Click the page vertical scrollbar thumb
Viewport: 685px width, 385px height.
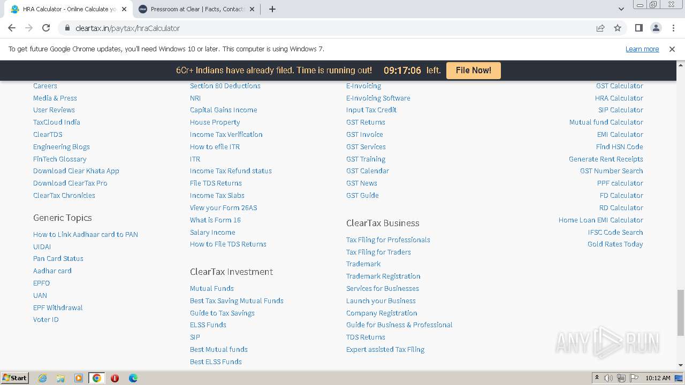click(680, 313)
